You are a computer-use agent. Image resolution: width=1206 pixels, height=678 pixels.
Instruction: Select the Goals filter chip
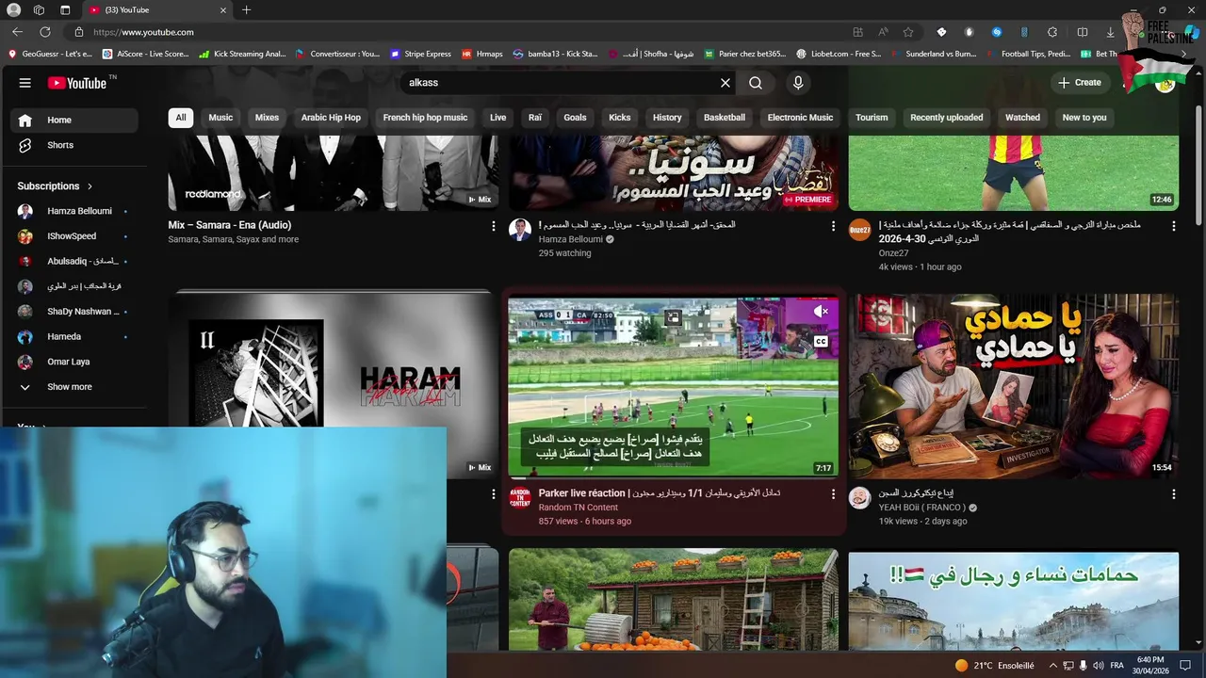tap(575, 118)
